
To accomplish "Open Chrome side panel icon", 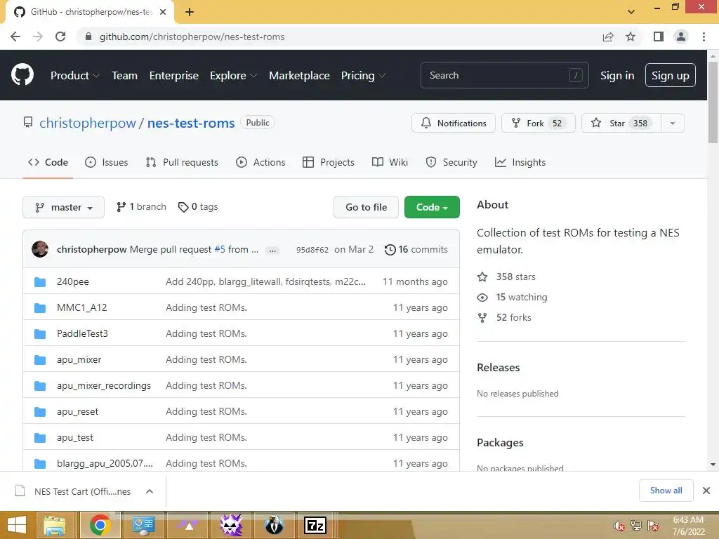I will point(659,36).
